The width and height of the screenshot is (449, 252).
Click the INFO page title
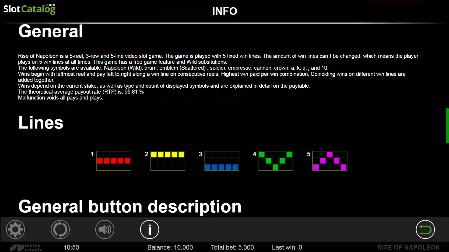point(224,11)
